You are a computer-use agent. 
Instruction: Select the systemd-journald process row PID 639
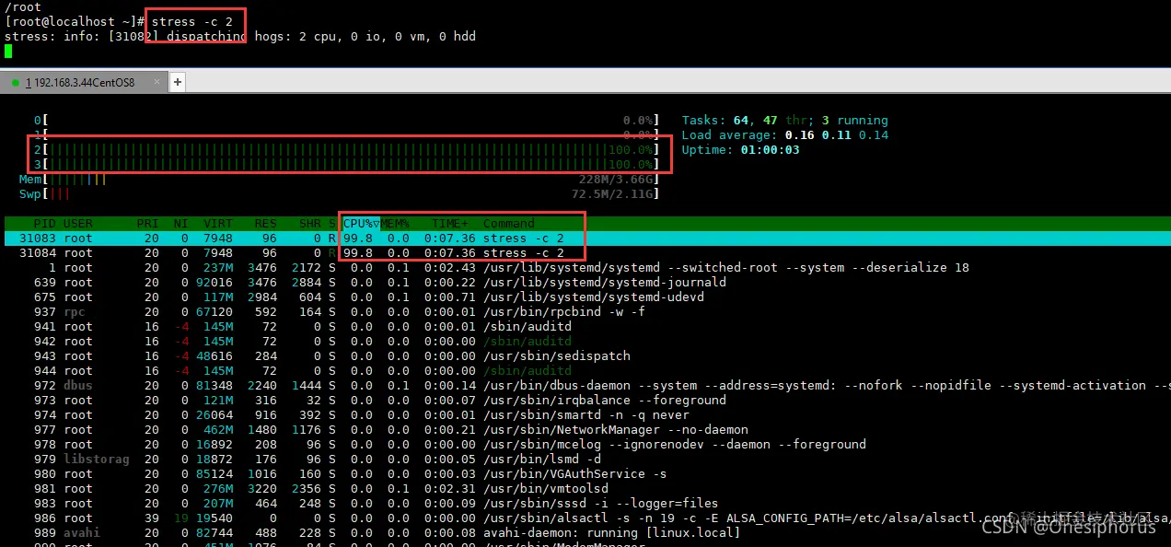(585, 282)
